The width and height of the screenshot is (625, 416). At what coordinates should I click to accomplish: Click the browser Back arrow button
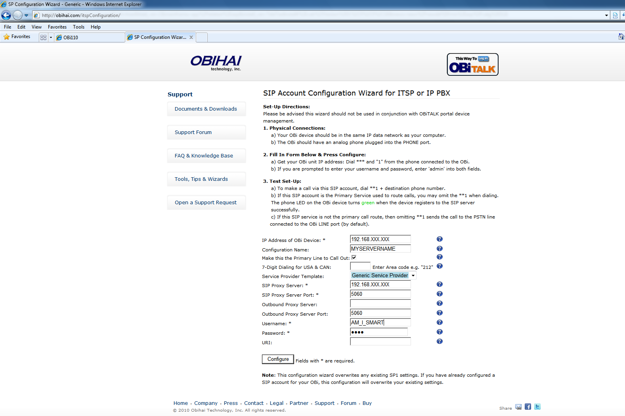[6, 15]
